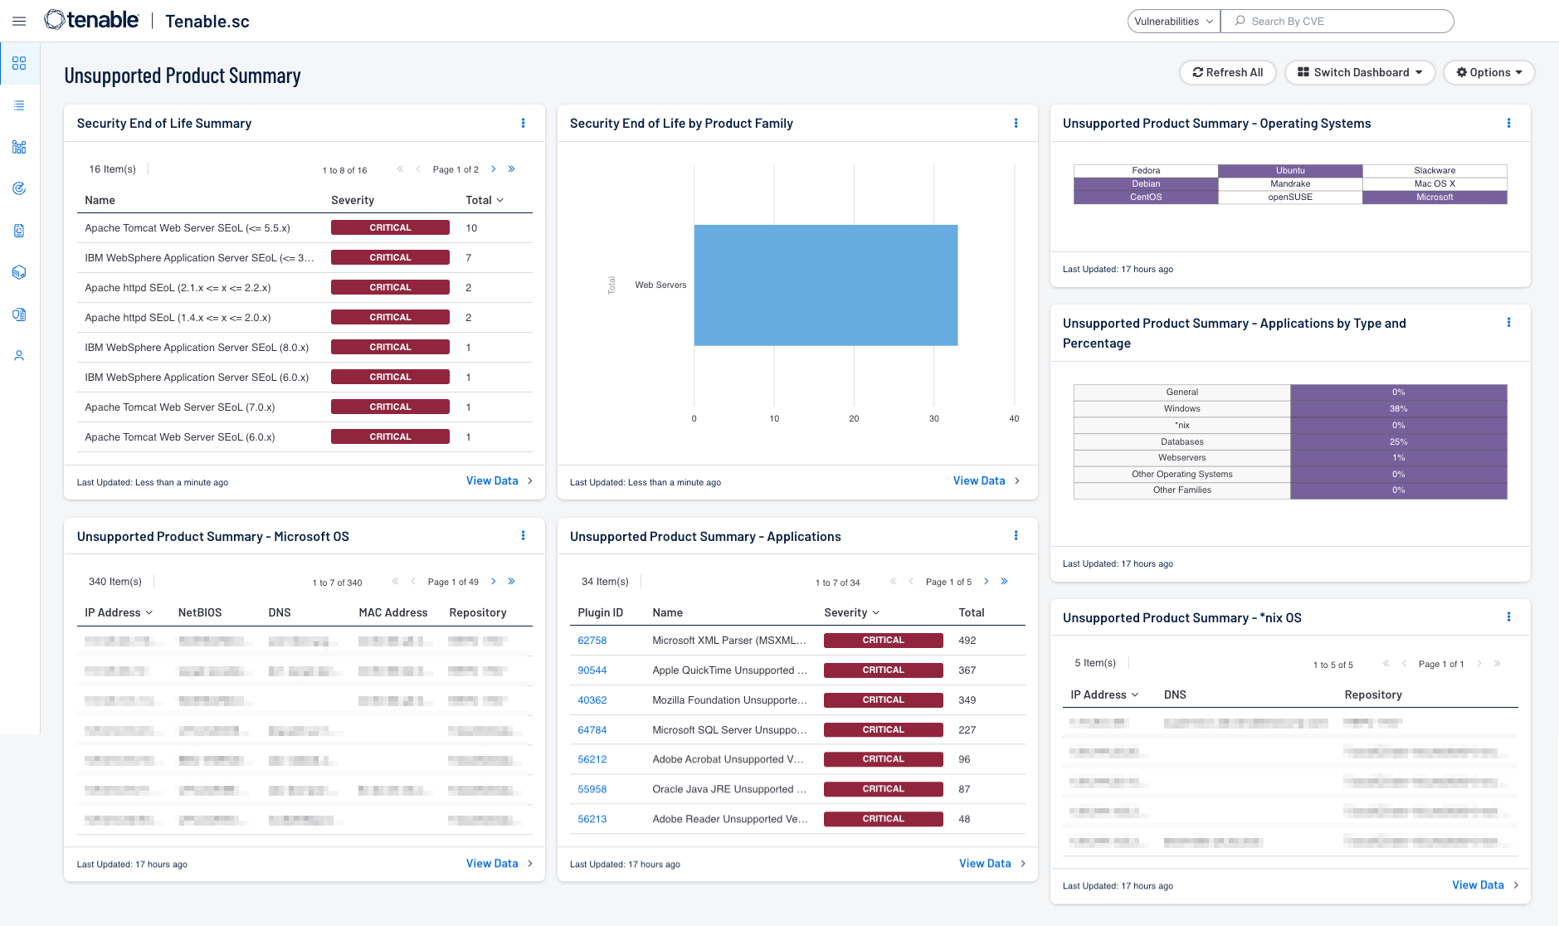Open Microsoft OS widget kebab menu
This screenshot has height=926, width=1559.
point(523,536)
